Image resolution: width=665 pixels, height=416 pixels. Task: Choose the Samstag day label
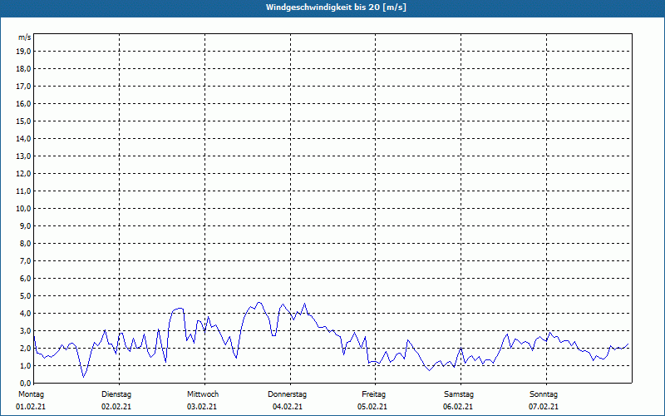pyautogui.click(x=459, y=394)
